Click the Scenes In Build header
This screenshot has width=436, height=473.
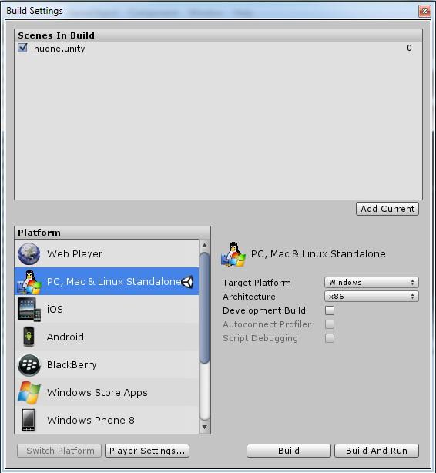tap(218, 35)
